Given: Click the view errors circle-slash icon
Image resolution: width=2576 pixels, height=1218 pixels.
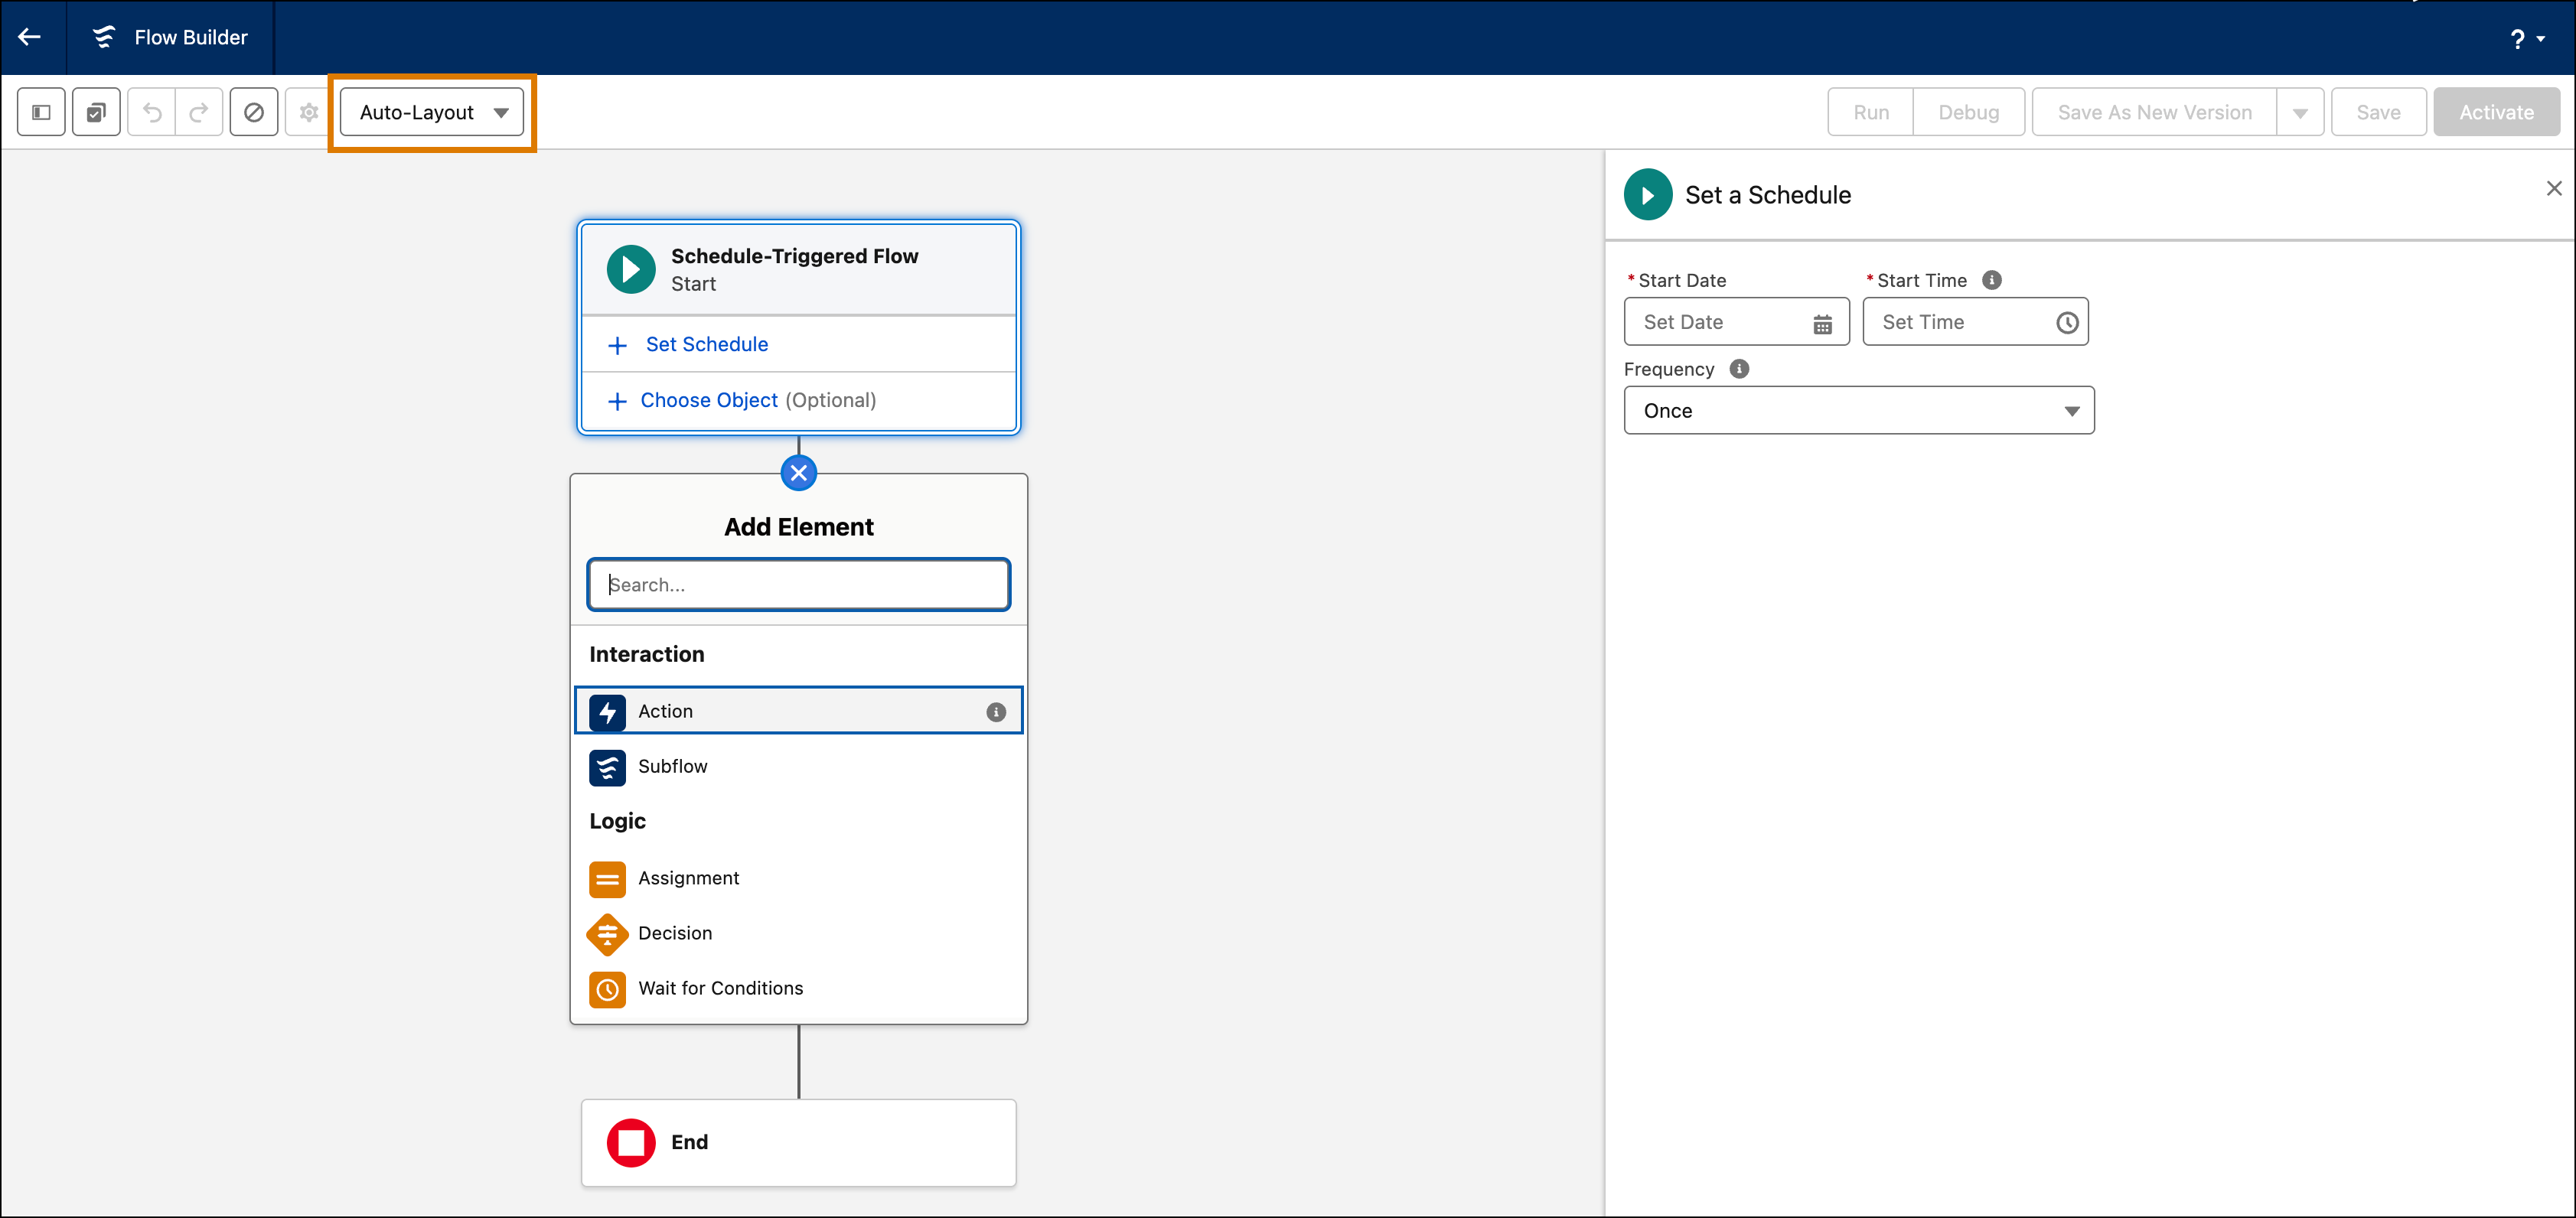Looking at the screenshot, I should click(254, 112).
